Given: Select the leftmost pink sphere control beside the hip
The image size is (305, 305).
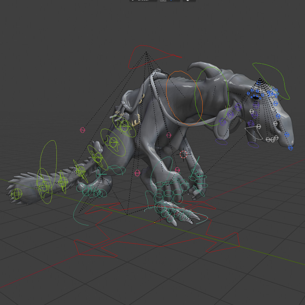Looking at the screenshot, I should click(x=82, y=130).
